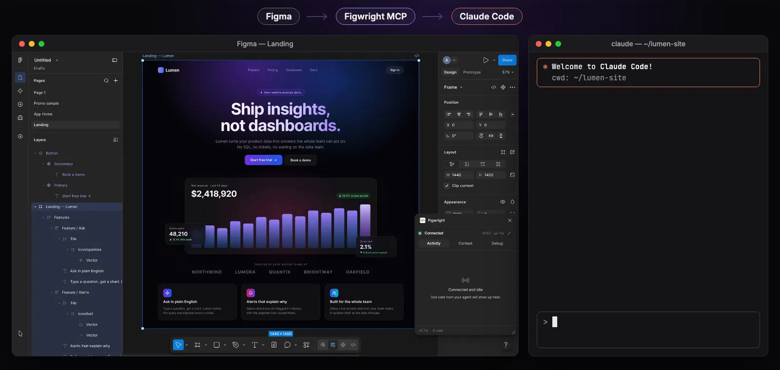Open the 57% zoom dropdown

pyautogui.click(x=507, y=72)
